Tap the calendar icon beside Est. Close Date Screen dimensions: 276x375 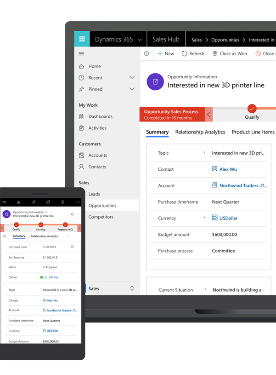(73, 247)
